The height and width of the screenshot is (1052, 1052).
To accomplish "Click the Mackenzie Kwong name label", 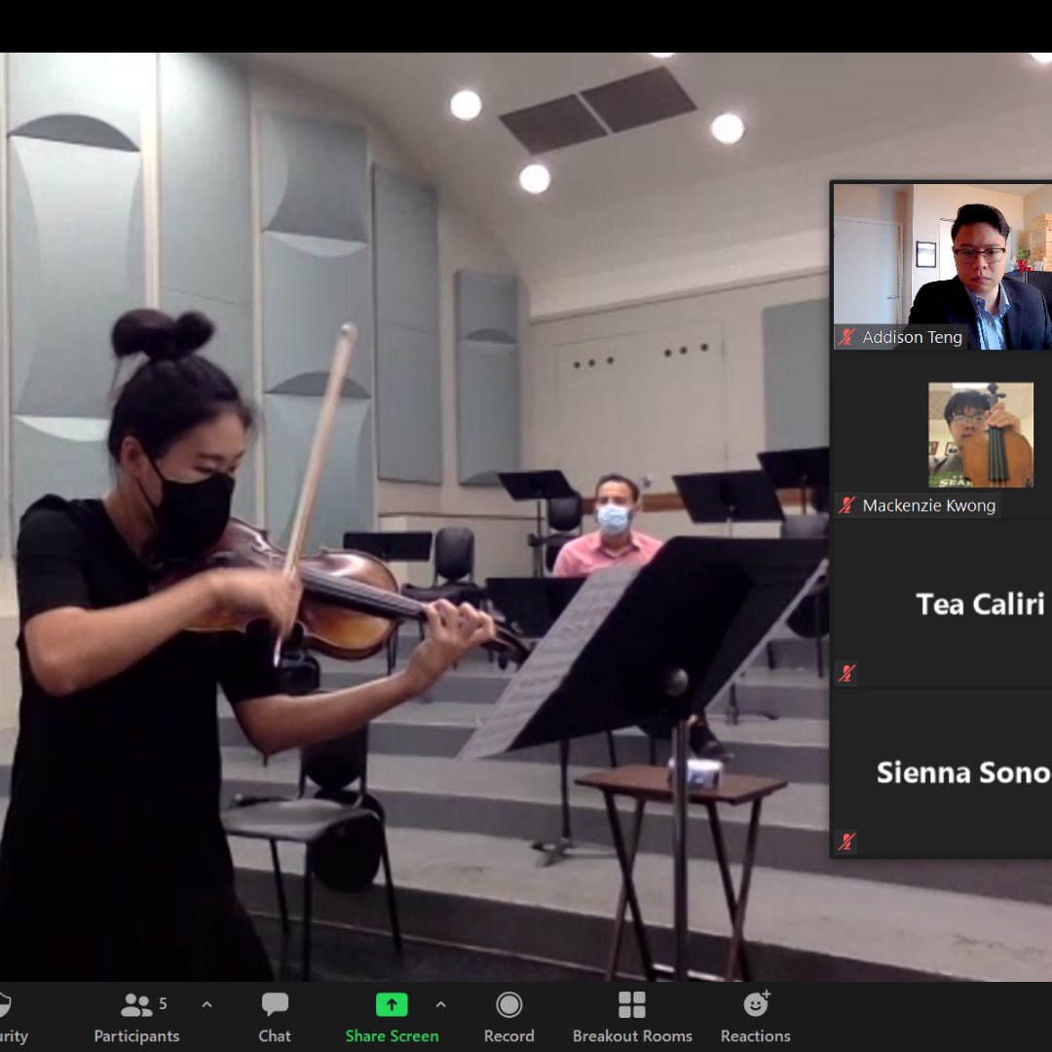I will pyautogui.click(x=928, y=506).
